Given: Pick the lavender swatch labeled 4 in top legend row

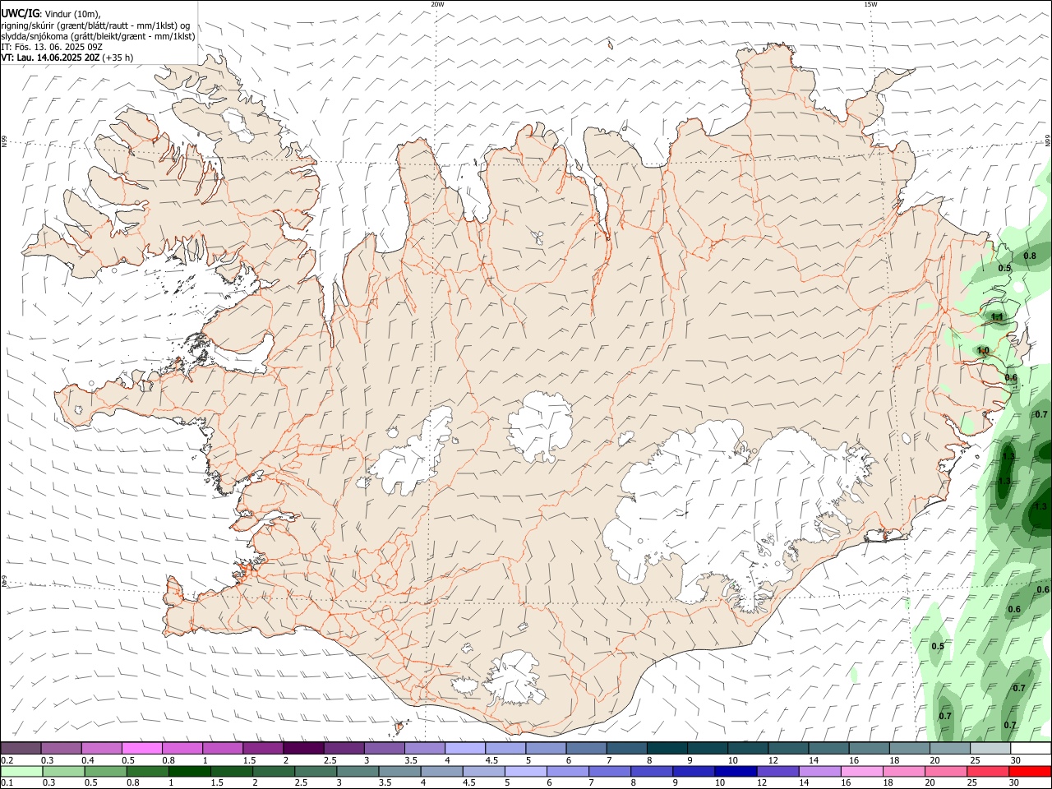Looking at the screenshot, I should (x=464, y=748).
